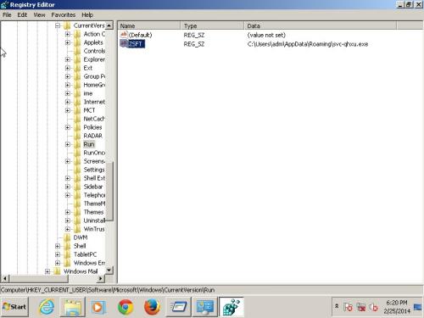This screenshot has width=424, height=318.
Task: Expand the Action Center key
Action: [x=68, y=34]
